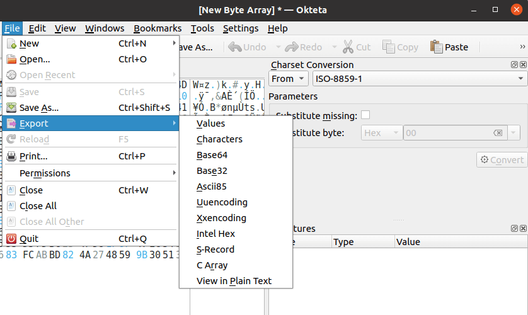This screenshot has width=528, height=315.
Task: Export as Characters
Action: pyautogui.click(x=236, y=139)
